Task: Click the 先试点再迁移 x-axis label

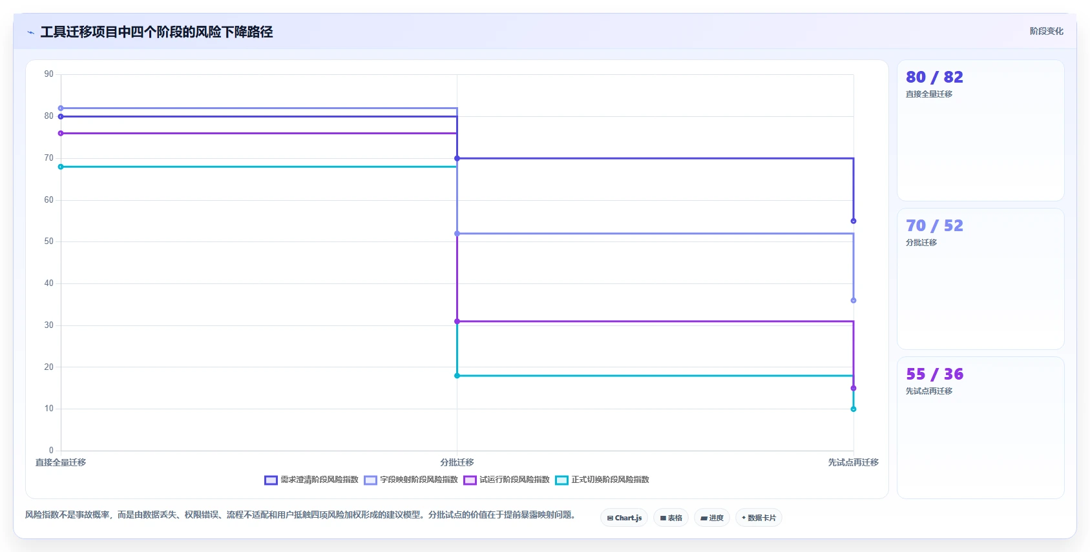Action: 853,462
